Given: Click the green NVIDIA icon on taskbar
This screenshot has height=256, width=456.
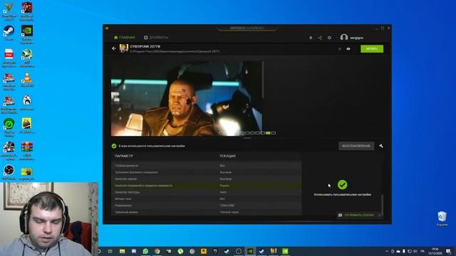Looking at the screenshot, I should 285,251.
